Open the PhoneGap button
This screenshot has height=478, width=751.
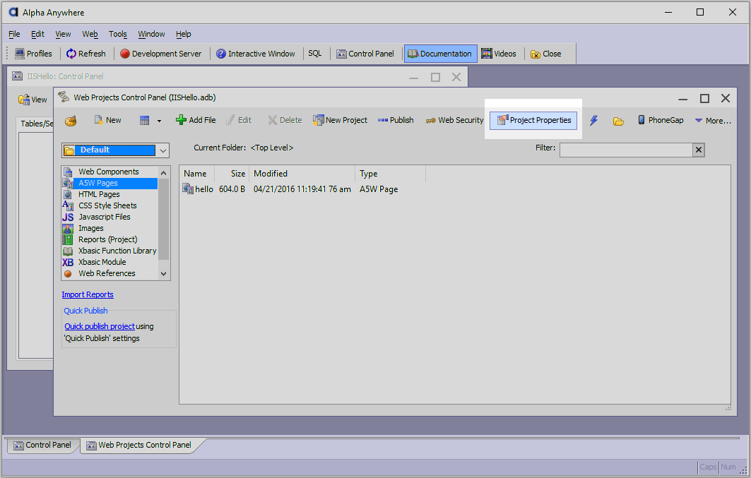pos(661,120)
